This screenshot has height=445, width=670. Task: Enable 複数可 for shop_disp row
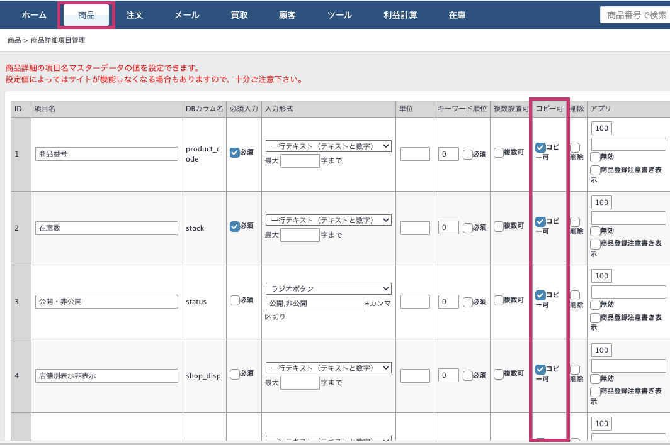pyautogui.click(x=498, y=374)
